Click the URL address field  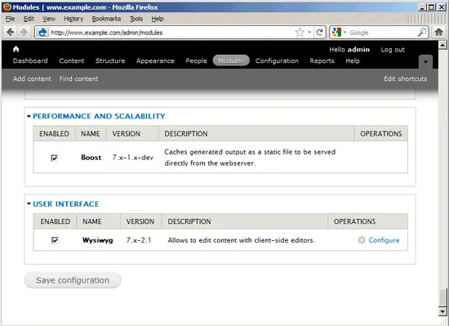tap(171, 33)
